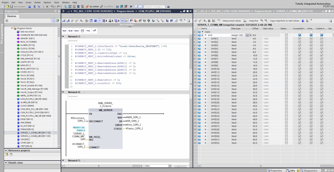Click the Print icon in main toolbar

click(x=29, y=7)
